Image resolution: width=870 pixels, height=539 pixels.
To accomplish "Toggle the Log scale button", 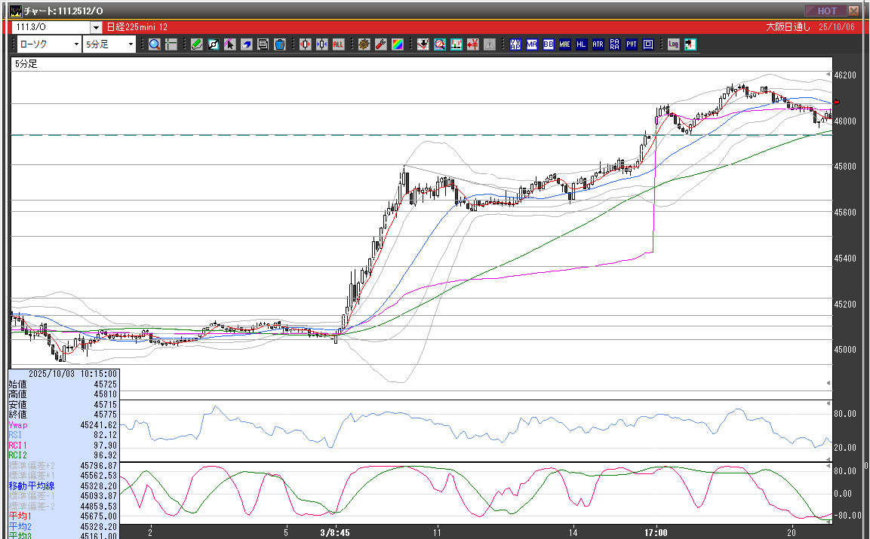I will click(673, 44).
